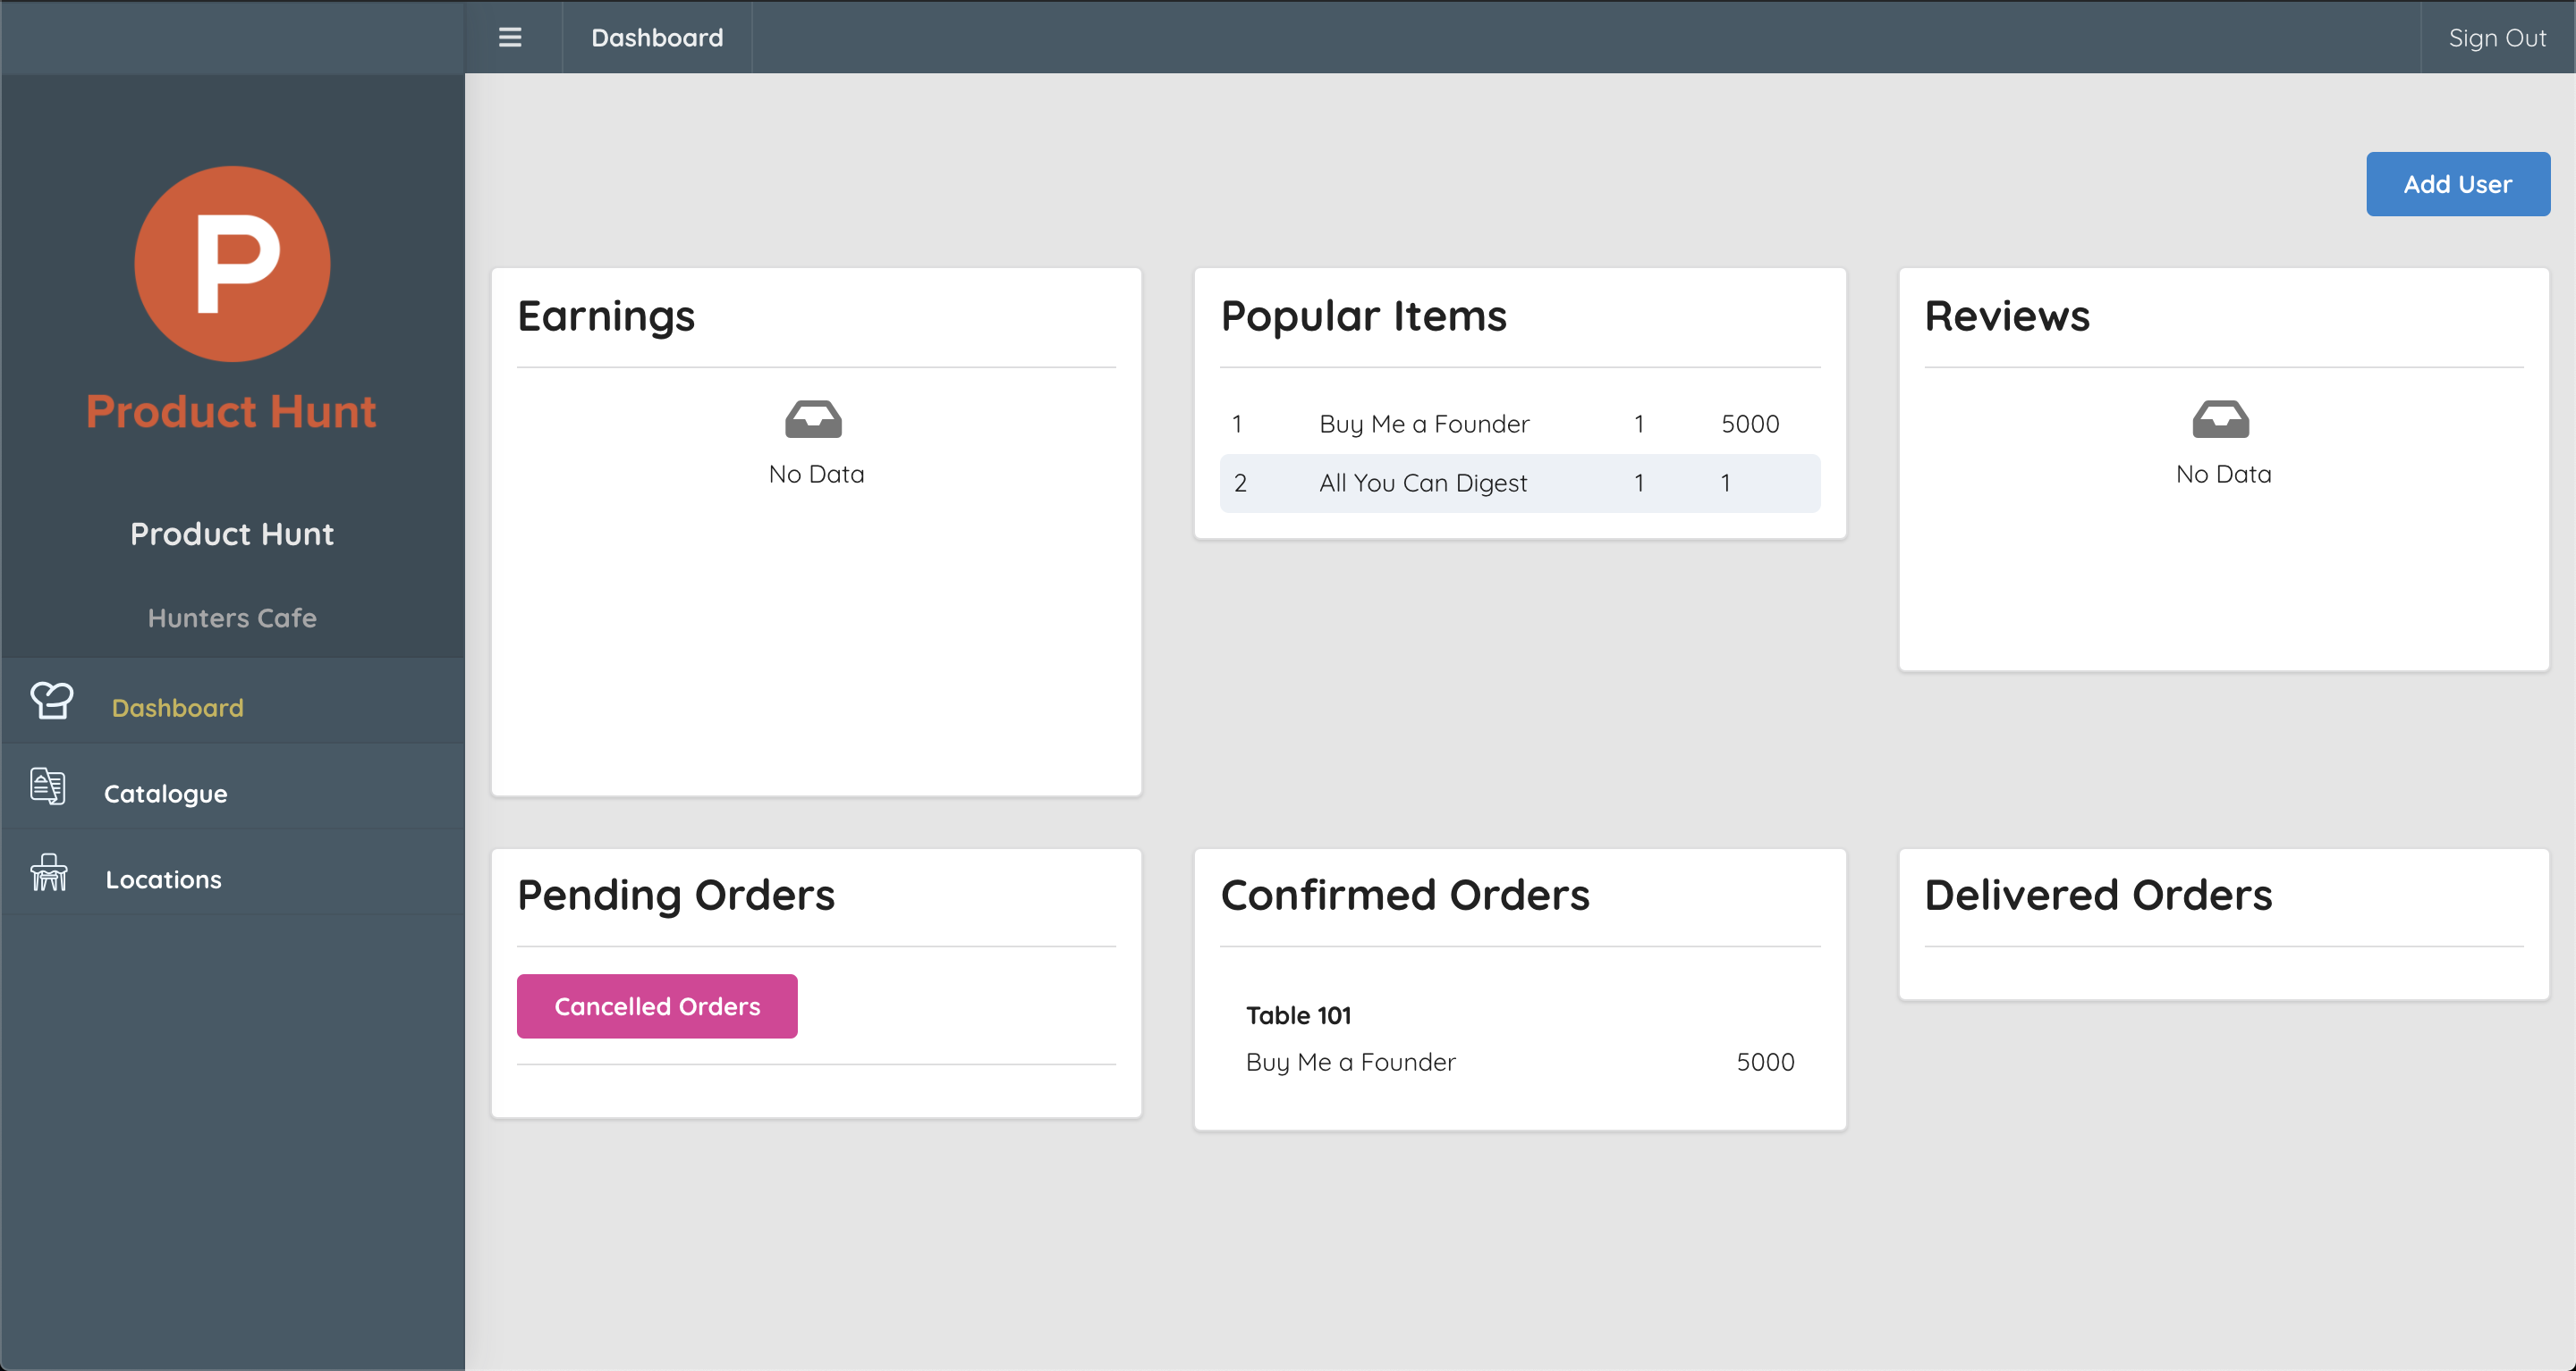2576x1371 pixels.
Task: Click the orange Product Hunt brand text
Action: [231, 412]
